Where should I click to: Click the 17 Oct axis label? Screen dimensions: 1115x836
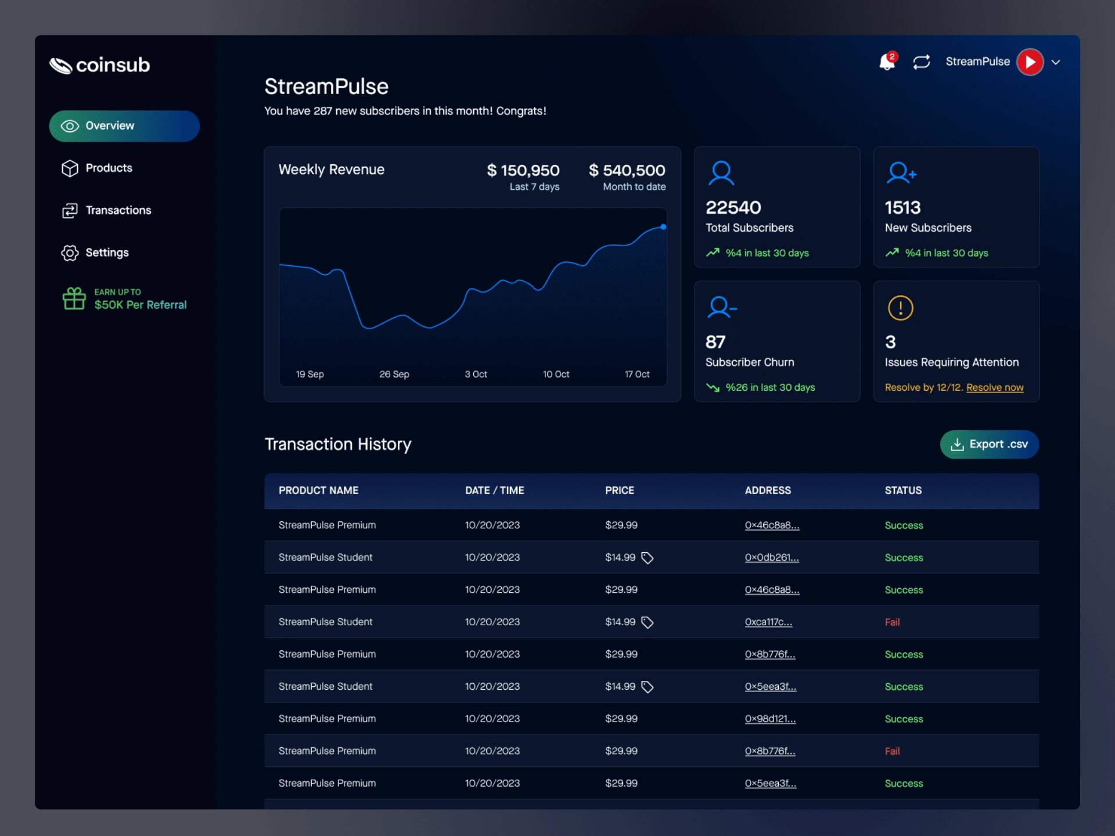(637, 374)
